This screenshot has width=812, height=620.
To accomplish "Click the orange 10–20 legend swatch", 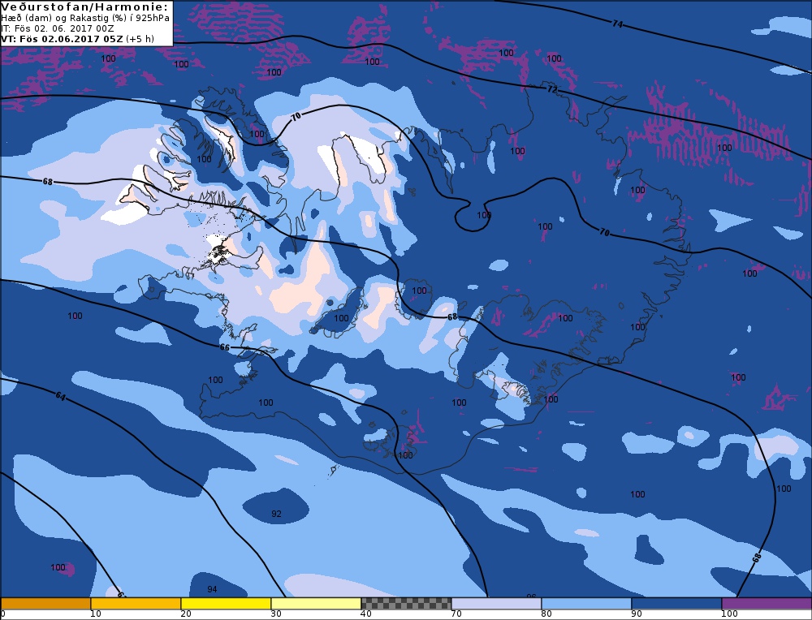I will coord(136,604).
